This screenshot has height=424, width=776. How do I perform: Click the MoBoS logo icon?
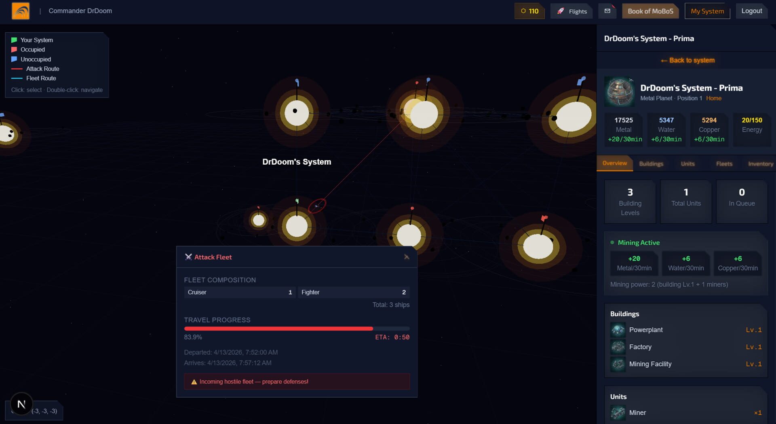(21, 11)
